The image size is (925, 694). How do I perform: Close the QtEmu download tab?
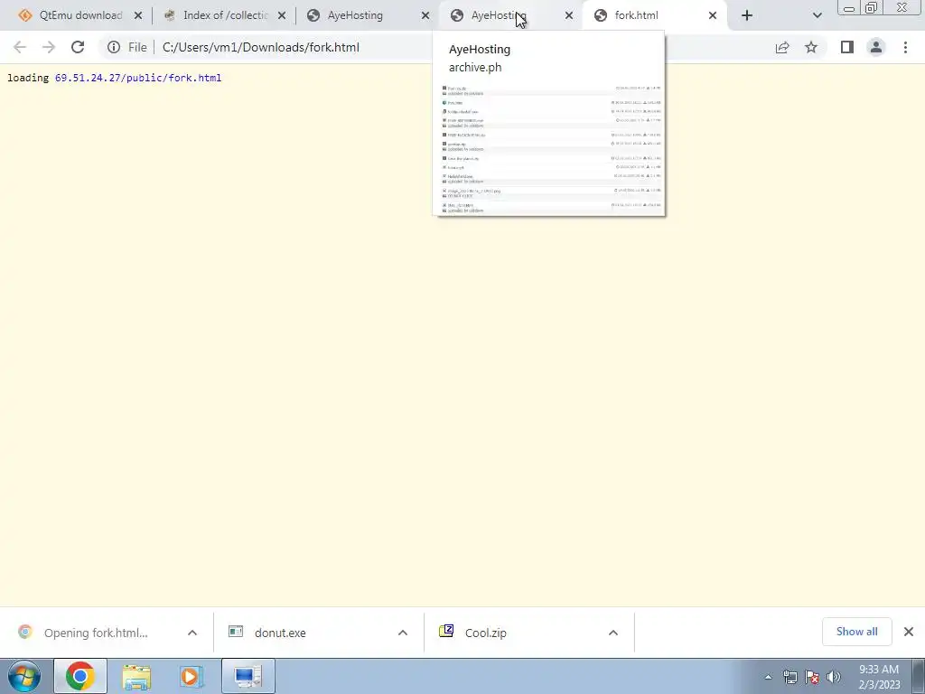(x=138, y=16)
